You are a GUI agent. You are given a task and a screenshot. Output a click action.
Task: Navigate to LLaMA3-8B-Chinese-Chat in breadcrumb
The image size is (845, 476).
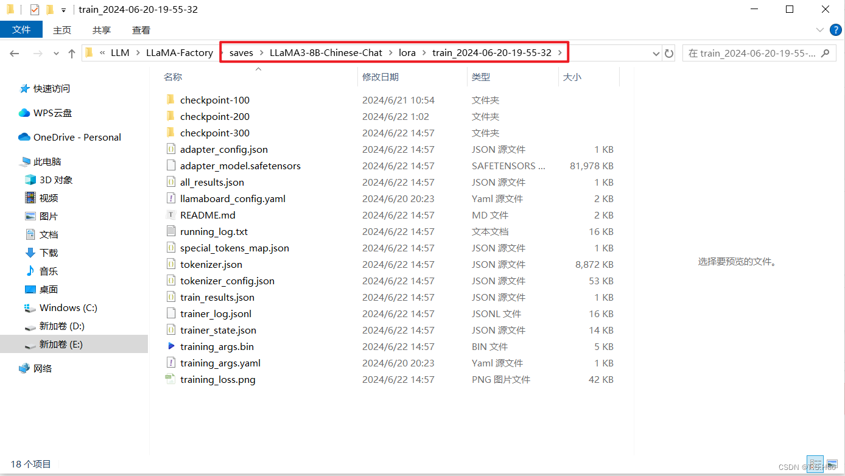(326, 53)
